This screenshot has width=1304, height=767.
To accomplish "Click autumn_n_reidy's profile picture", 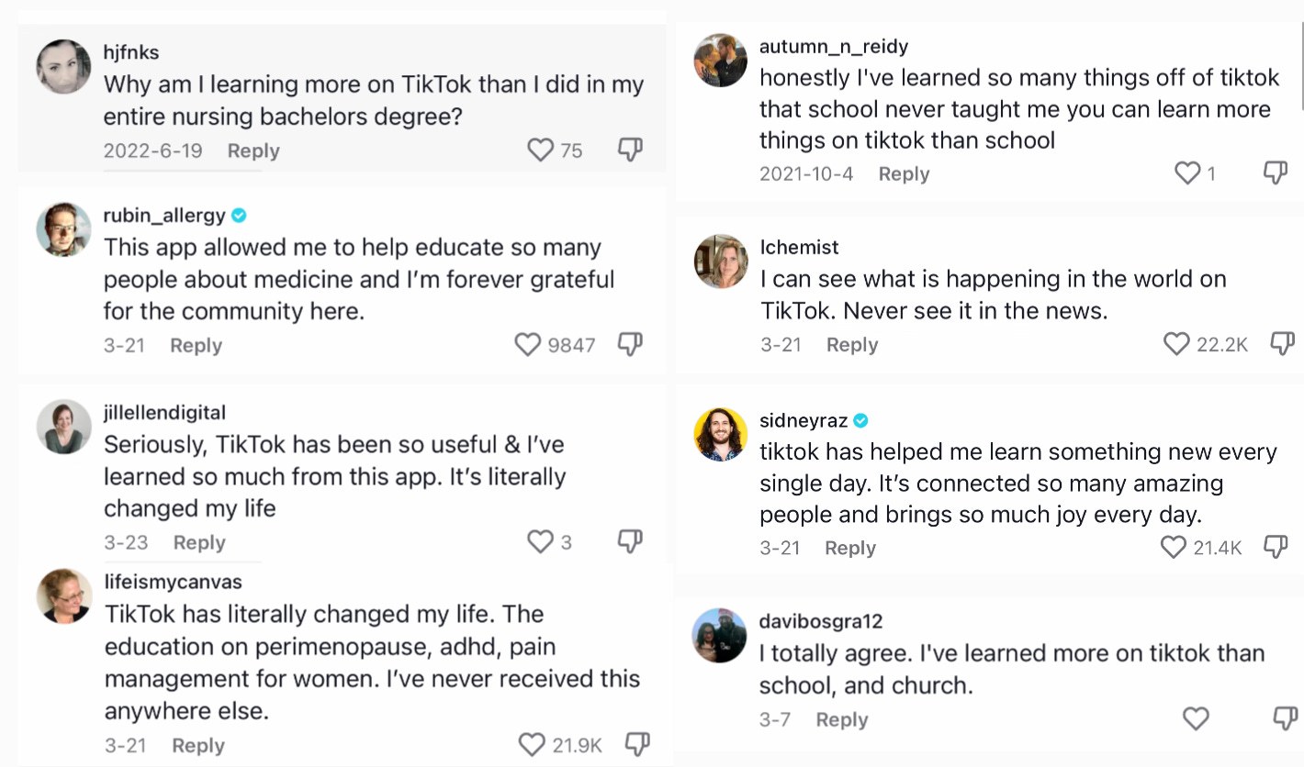I will 721,61.
